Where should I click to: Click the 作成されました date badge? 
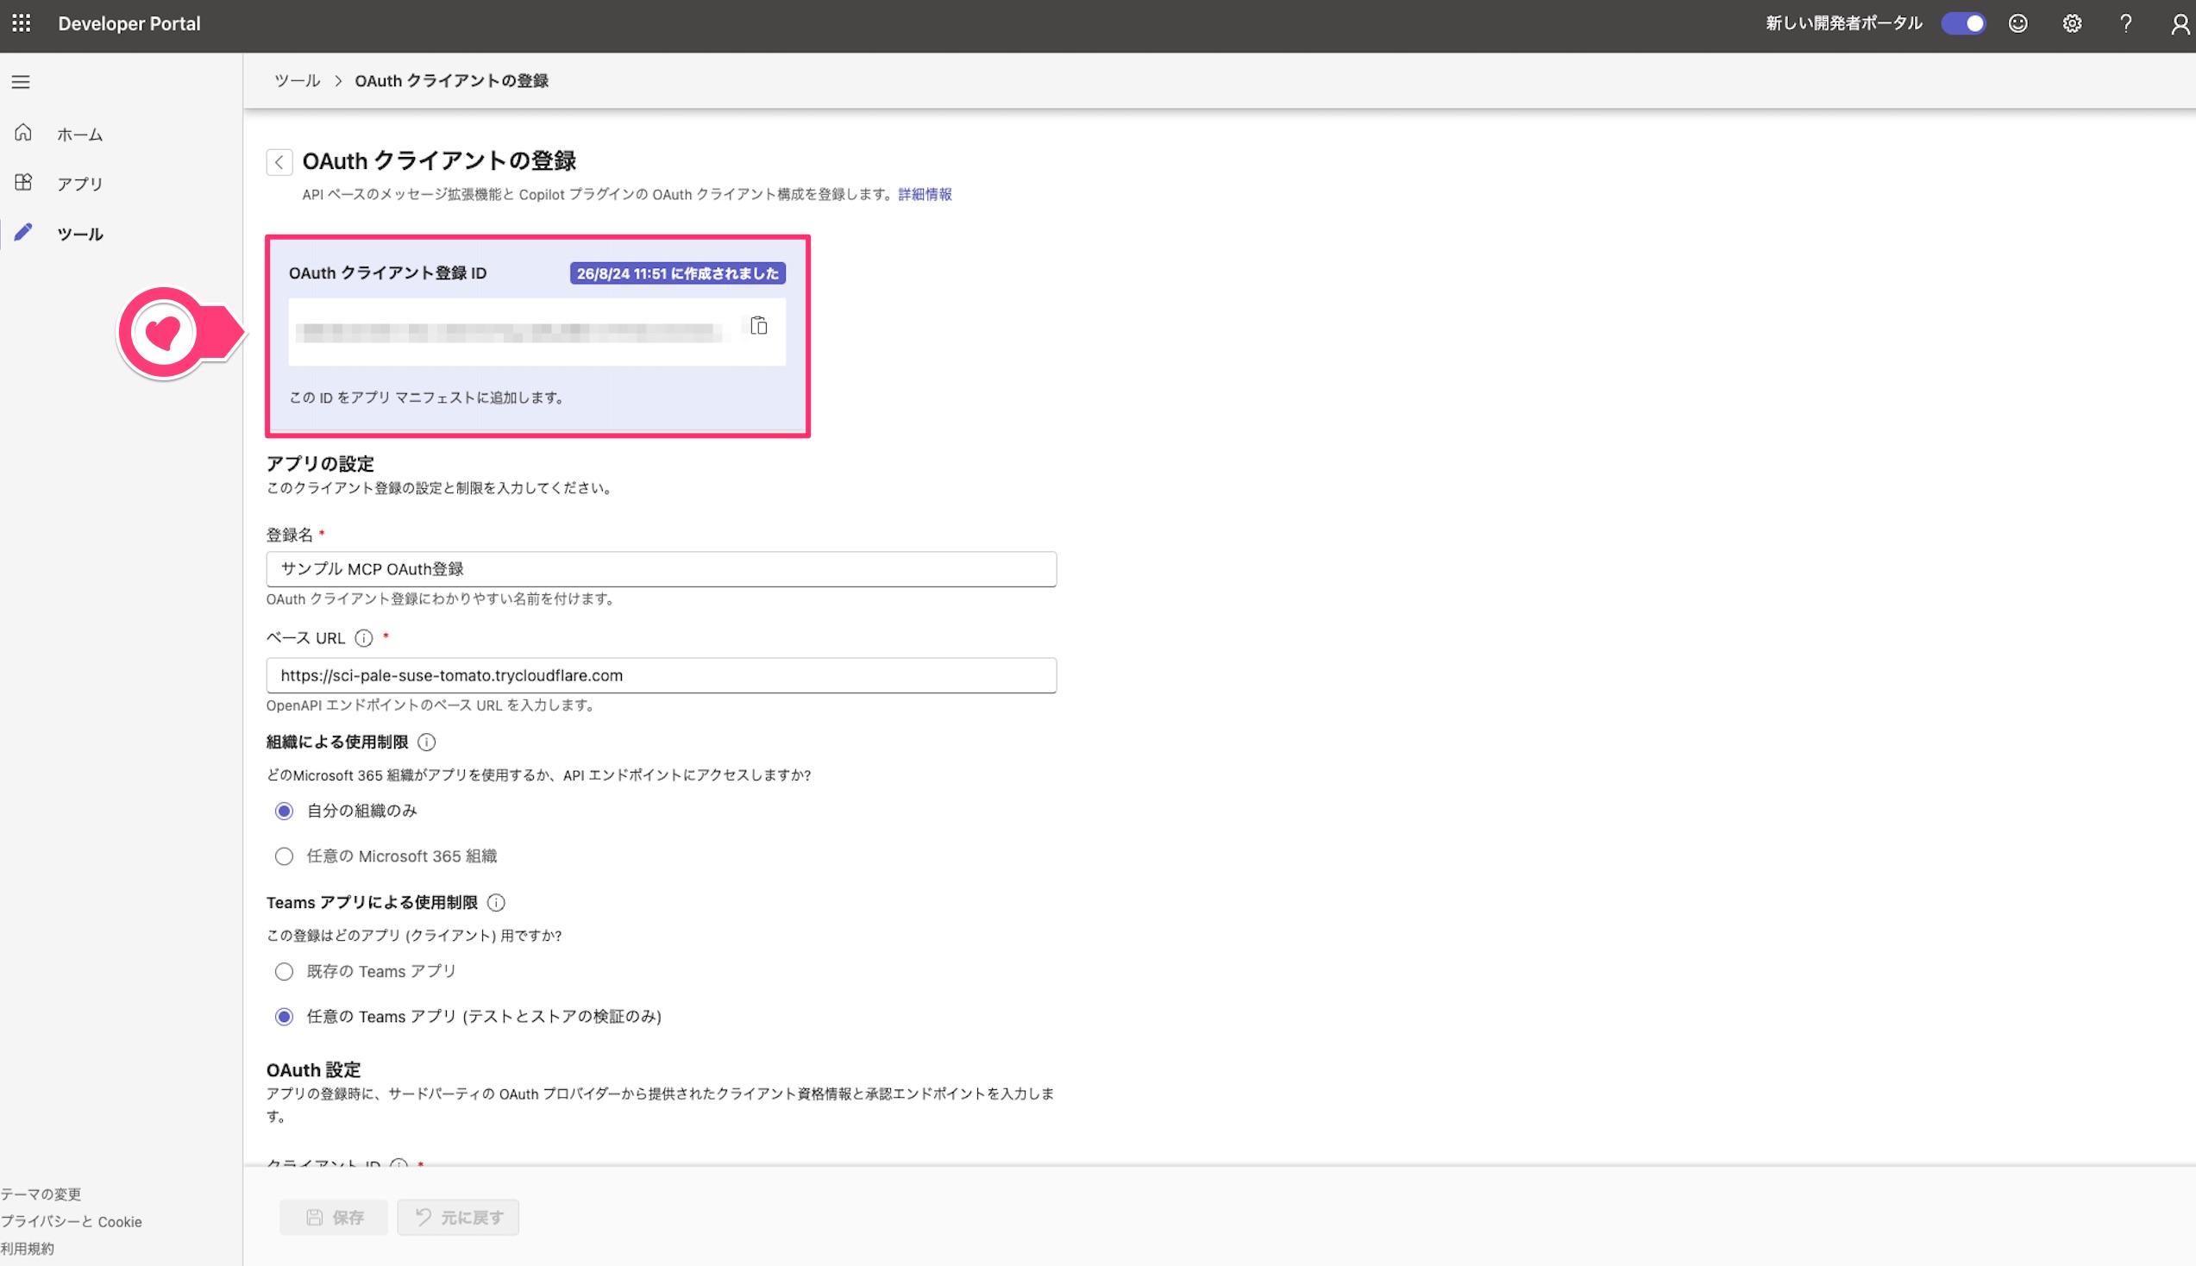click(677, 273)
